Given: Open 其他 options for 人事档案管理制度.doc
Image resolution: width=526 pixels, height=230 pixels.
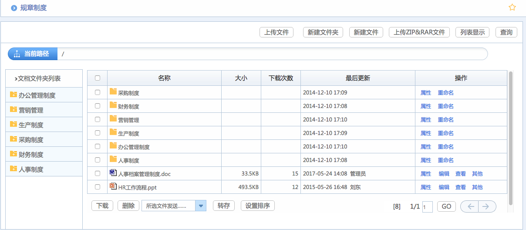Looking at the screenshot, I should [x=477, y=174].
